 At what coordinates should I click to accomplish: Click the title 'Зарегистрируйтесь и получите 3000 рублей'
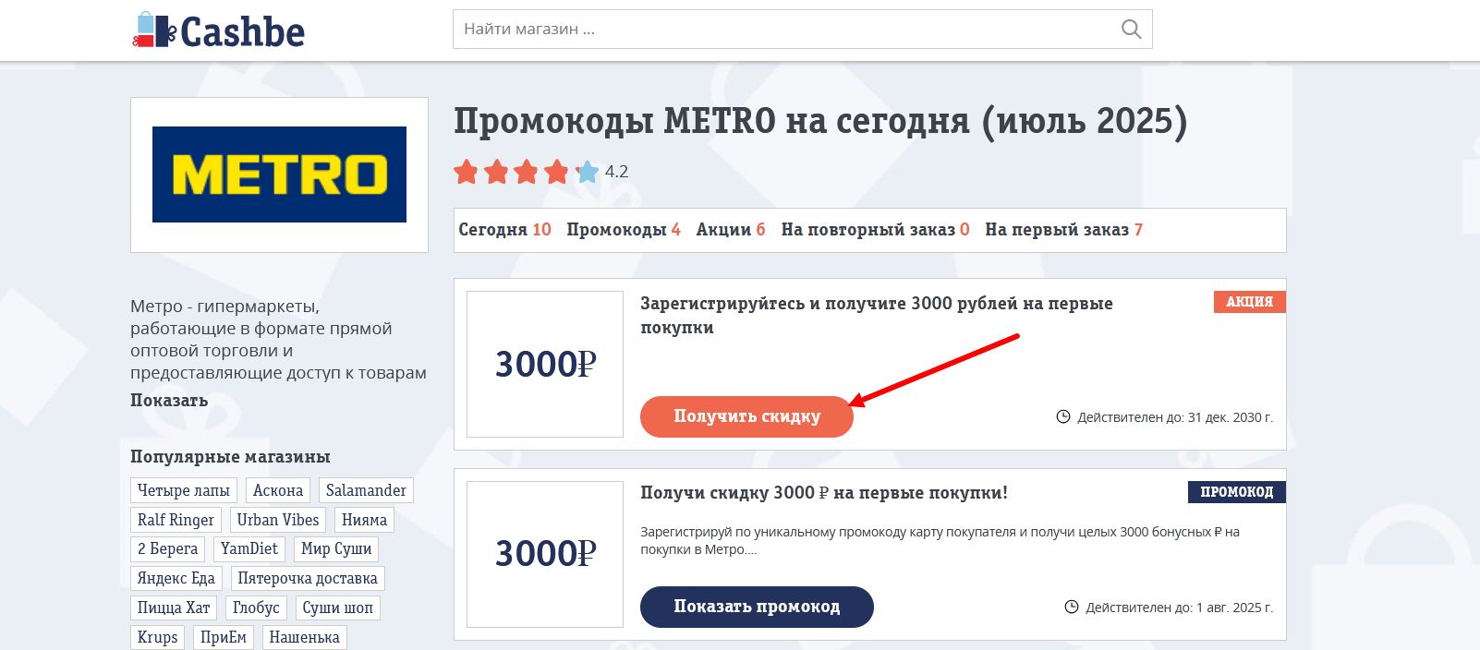[877, 315]
